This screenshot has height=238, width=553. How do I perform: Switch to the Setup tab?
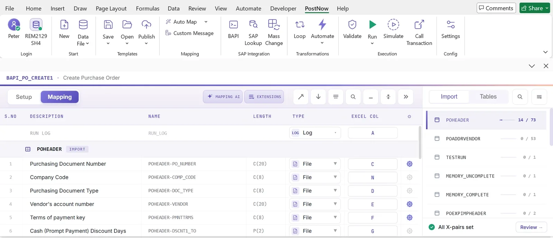24,97
